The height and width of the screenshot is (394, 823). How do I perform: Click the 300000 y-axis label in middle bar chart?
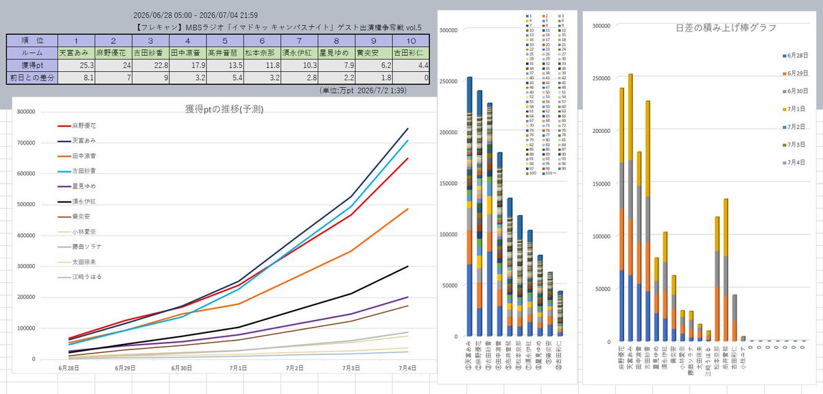(x=450, y=30)
